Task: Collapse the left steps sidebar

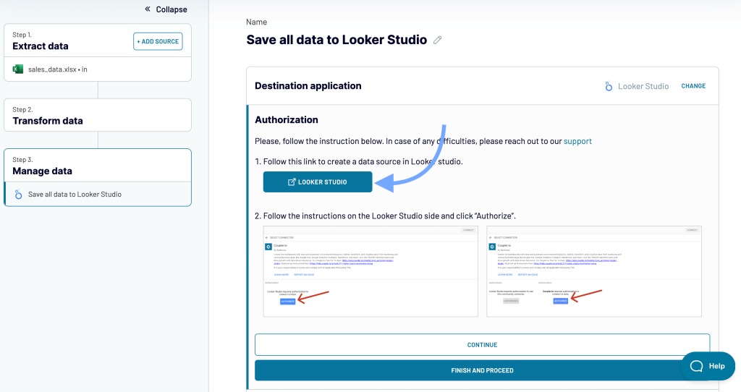Action: click(x=166, y=9)
